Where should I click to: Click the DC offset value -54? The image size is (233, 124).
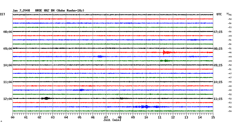230,111
